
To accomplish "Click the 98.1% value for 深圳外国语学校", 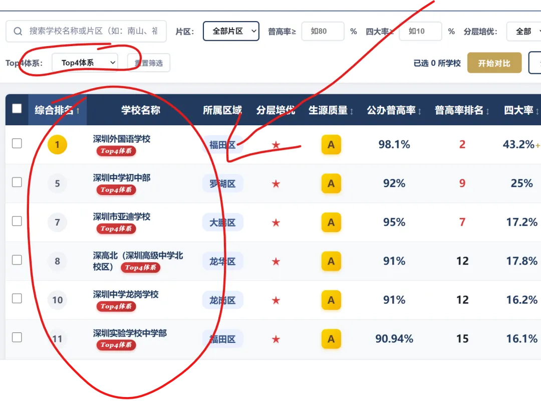I will pos(394,144).
